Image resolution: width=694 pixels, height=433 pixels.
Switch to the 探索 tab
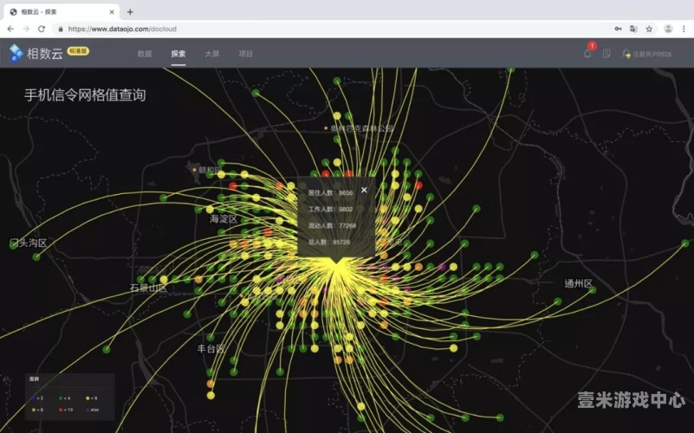point(178,54)
